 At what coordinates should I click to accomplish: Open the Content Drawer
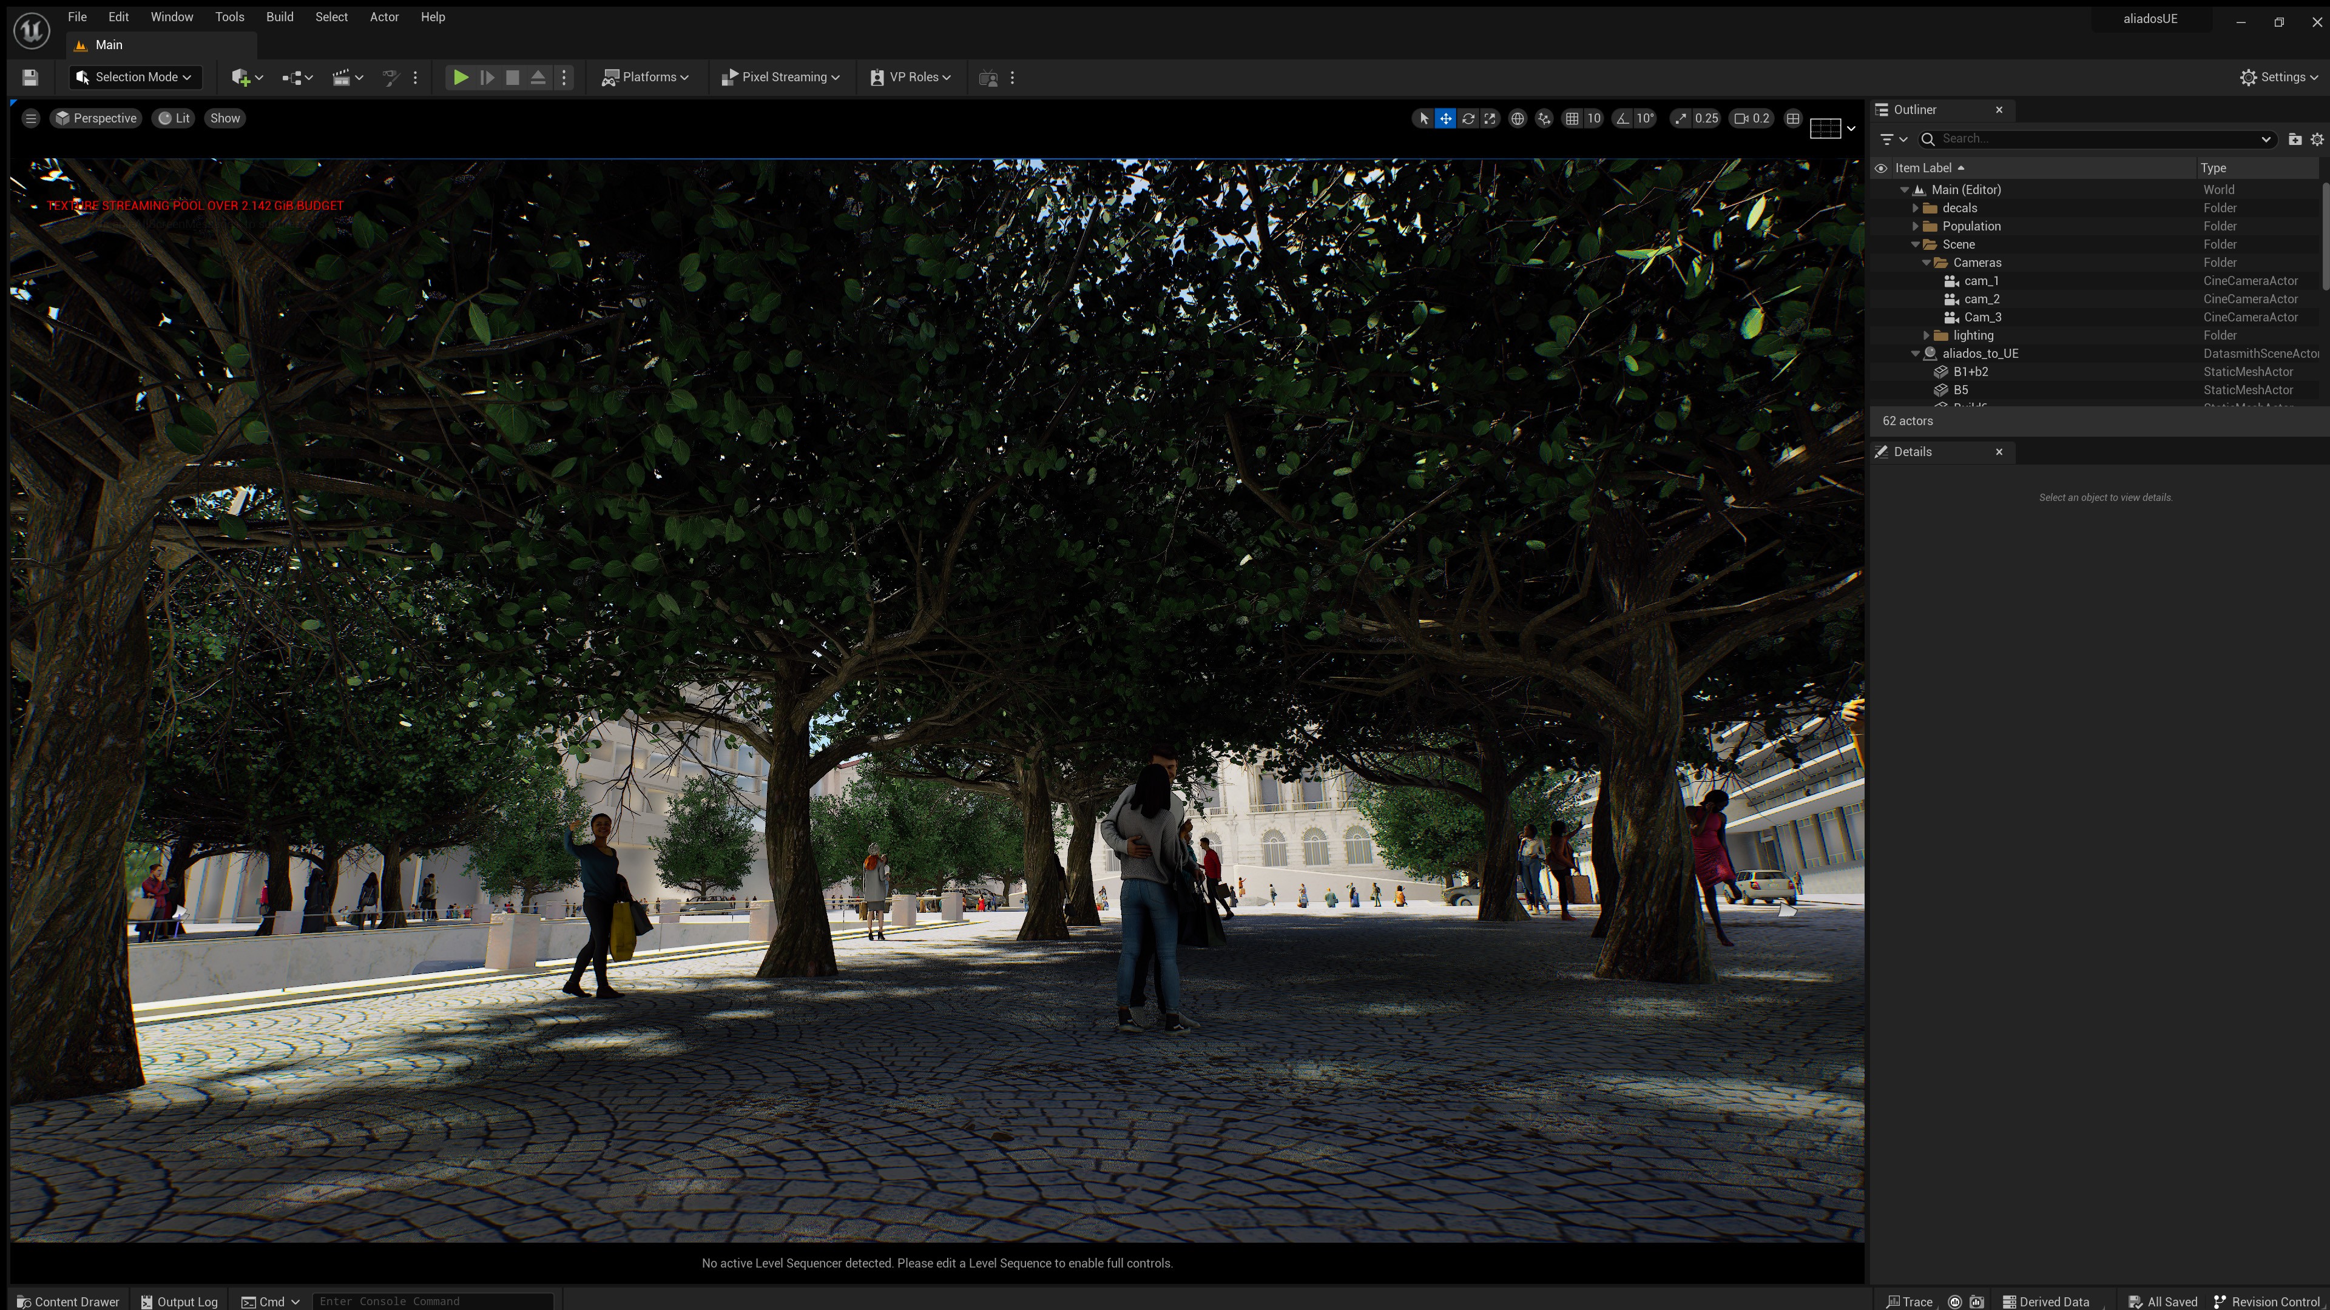click(68, 1302)
